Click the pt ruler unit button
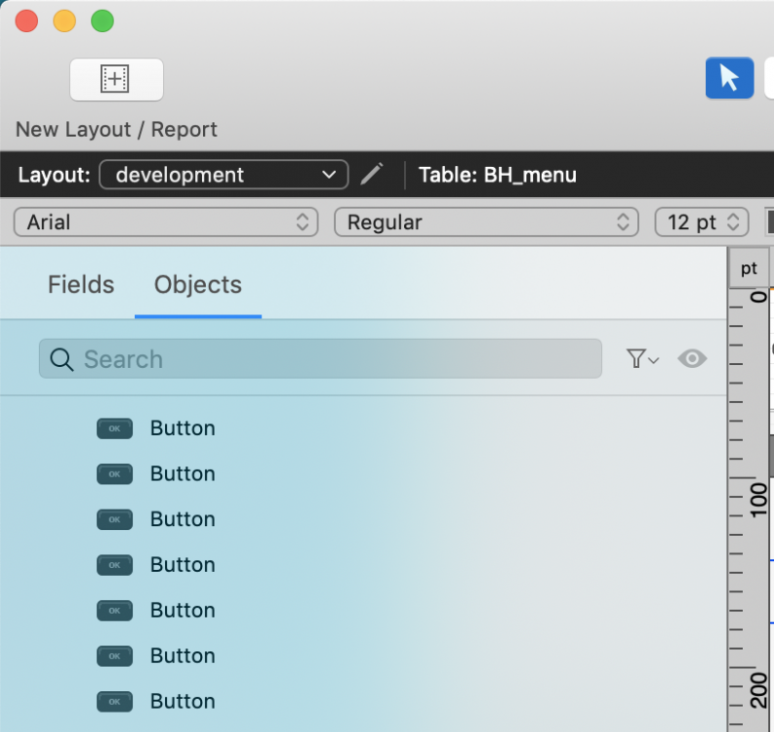The image size is (774, 732). pos(749,268)
